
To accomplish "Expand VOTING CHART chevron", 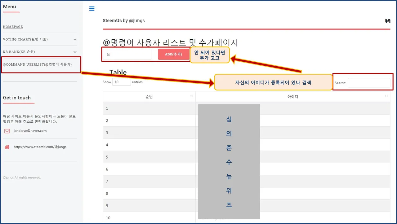I will (75, 40).
